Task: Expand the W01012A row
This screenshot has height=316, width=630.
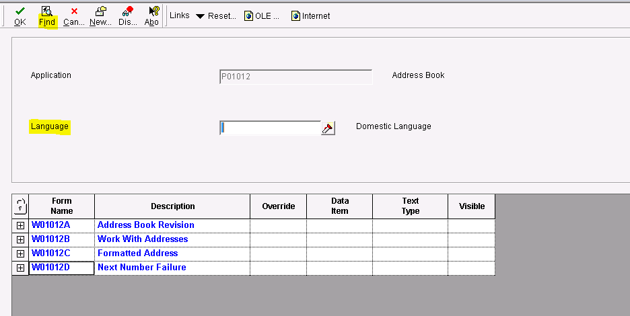Action: pos(20,225)
